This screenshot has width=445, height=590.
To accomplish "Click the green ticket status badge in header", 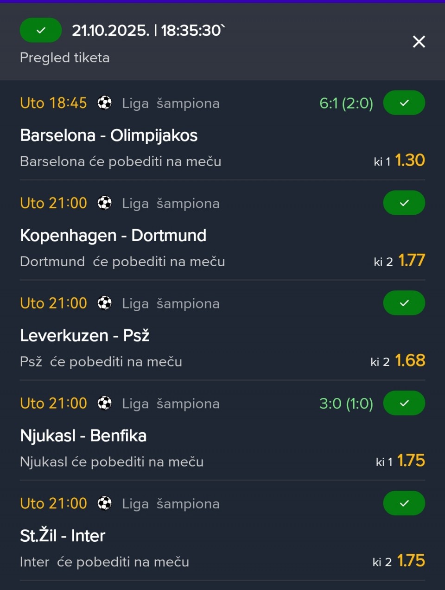I will point(41,30).
